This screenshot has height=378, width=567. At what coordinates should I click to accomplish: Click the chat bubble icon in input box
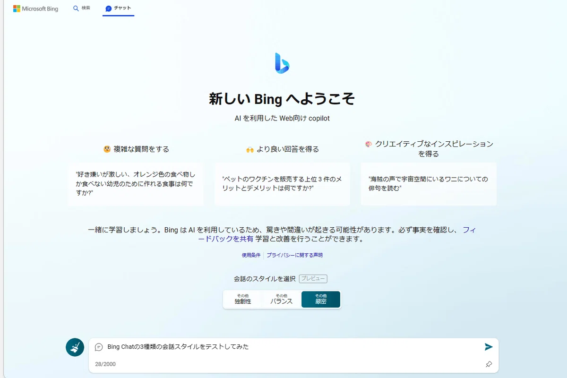pyautogui.click(x=99, y=347)
